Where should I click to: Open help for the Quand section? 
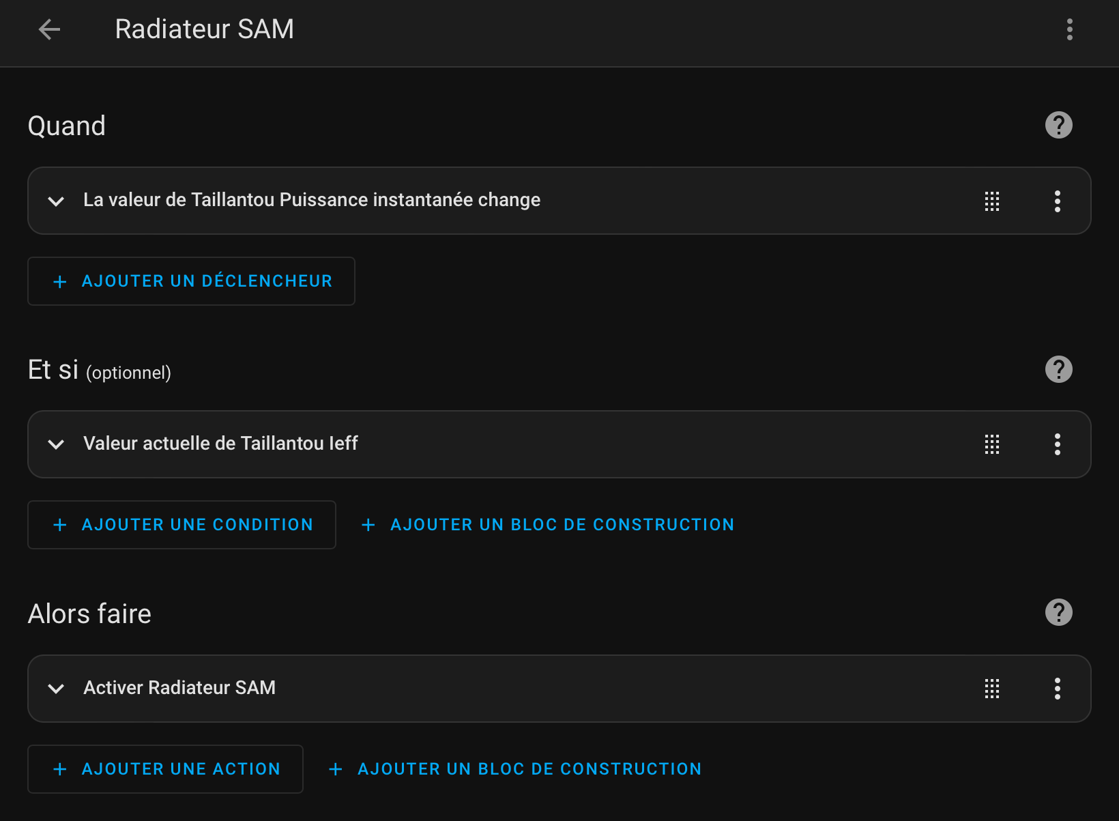tap(1058, 125)
